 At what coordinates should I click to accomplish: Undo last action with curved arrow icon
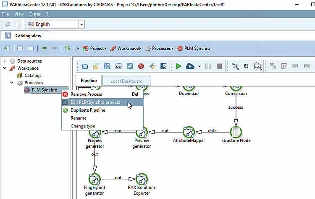pyautogui.click(x=295, y=66)
